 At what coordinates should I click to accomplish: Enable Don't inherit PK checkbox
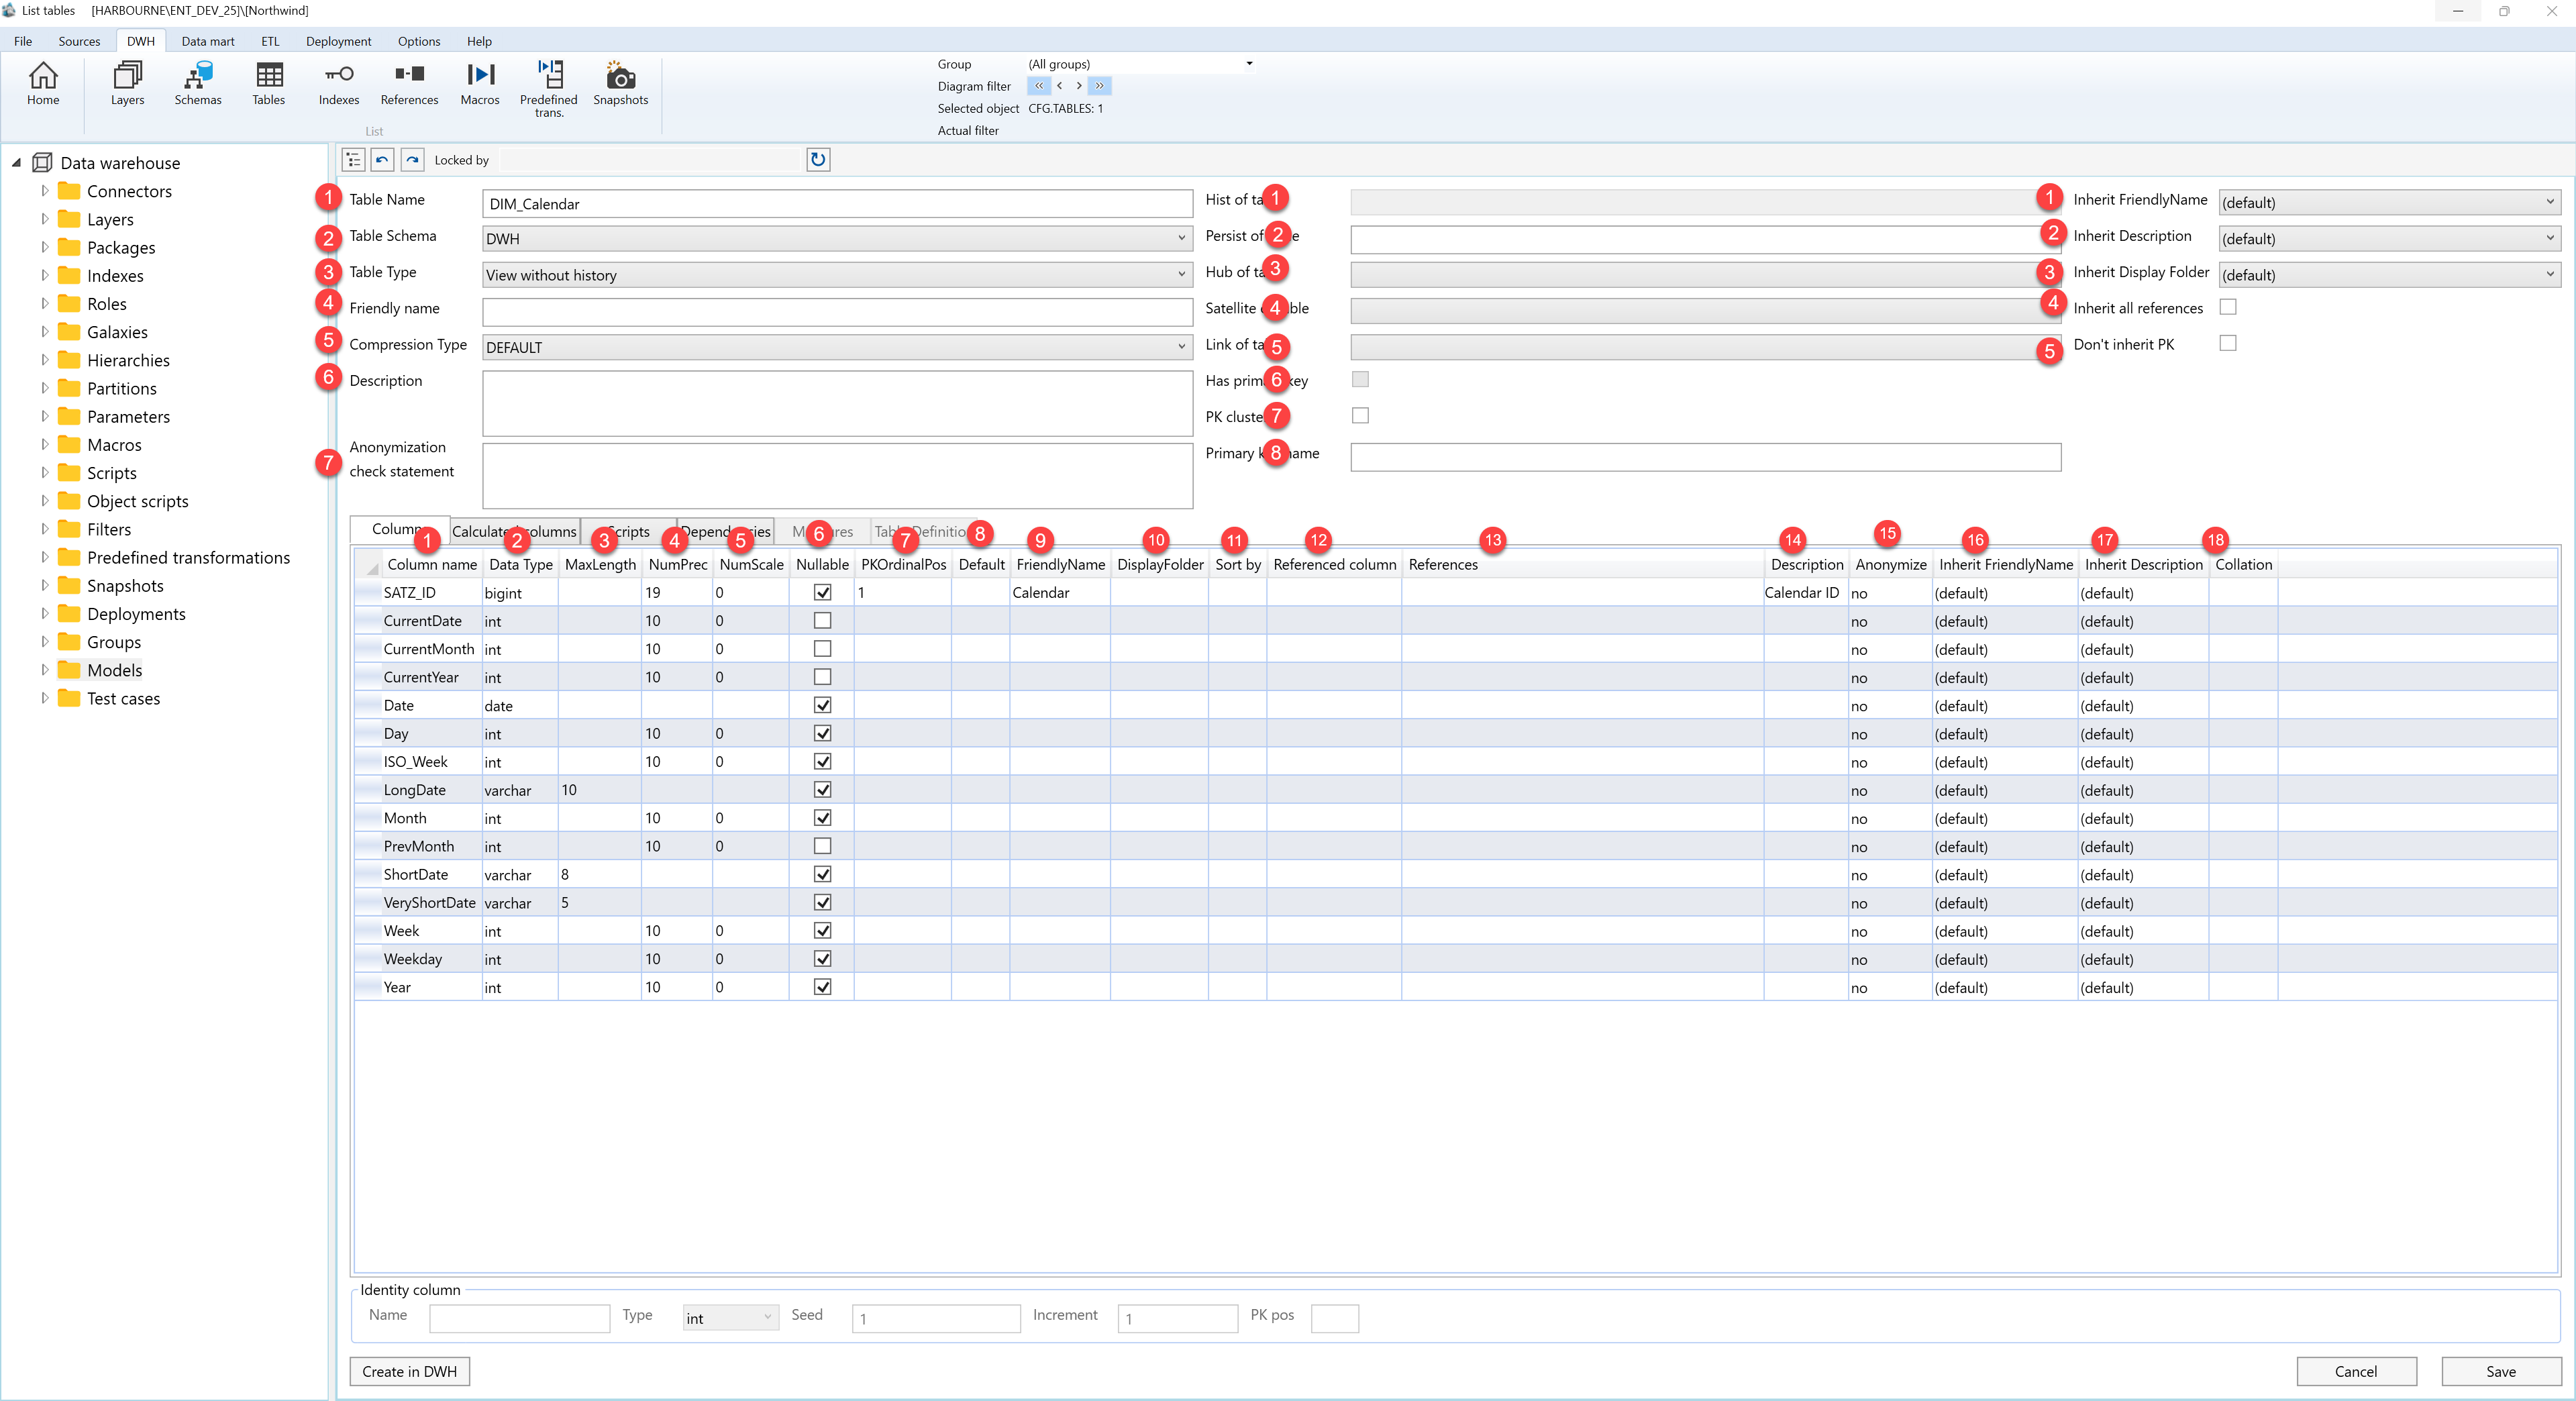[2228, 343]
